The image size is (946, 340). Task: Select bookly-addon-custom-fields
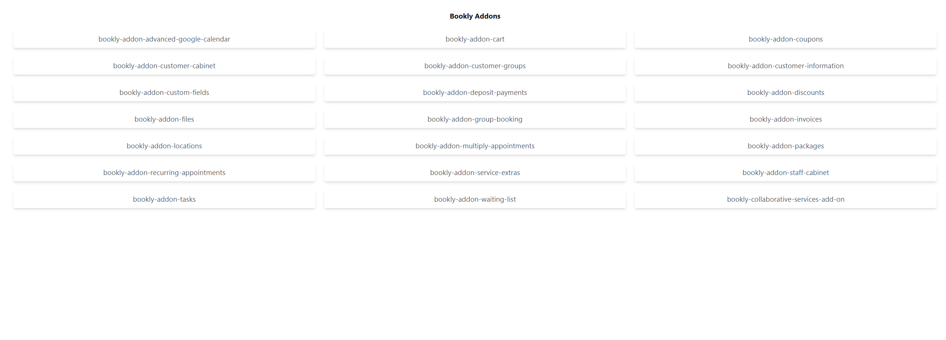click(x=164, y=93)
